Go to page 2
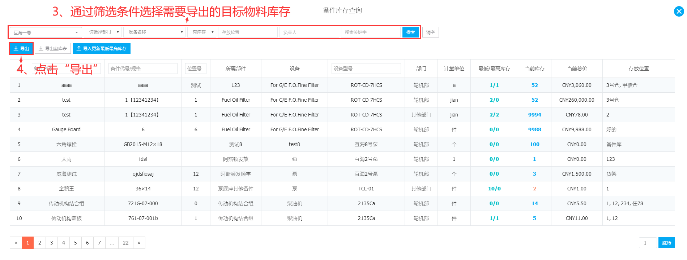The height and width of the screenshot is (260, 687). 40,243
